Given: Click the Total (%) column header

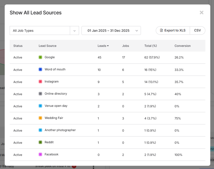Looking at the screenshot, I should [x=151, y=46].
